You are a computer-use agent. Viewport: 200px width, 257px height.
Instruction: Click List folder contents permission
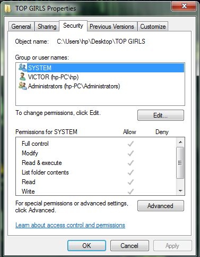tap(96, 172)
